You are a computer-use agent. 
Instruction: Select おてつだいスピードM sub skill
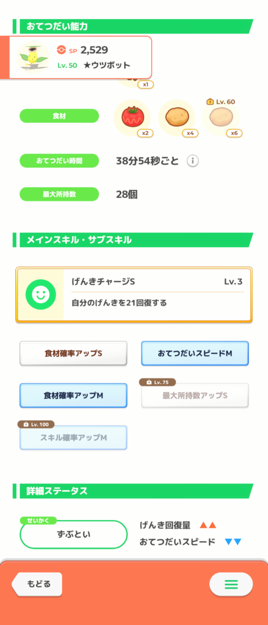tap(195, 353)
